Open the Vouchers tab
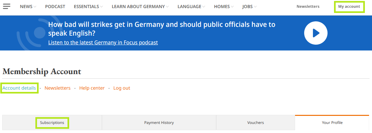This screenshot has height=133, width=372. pos(255,123)
